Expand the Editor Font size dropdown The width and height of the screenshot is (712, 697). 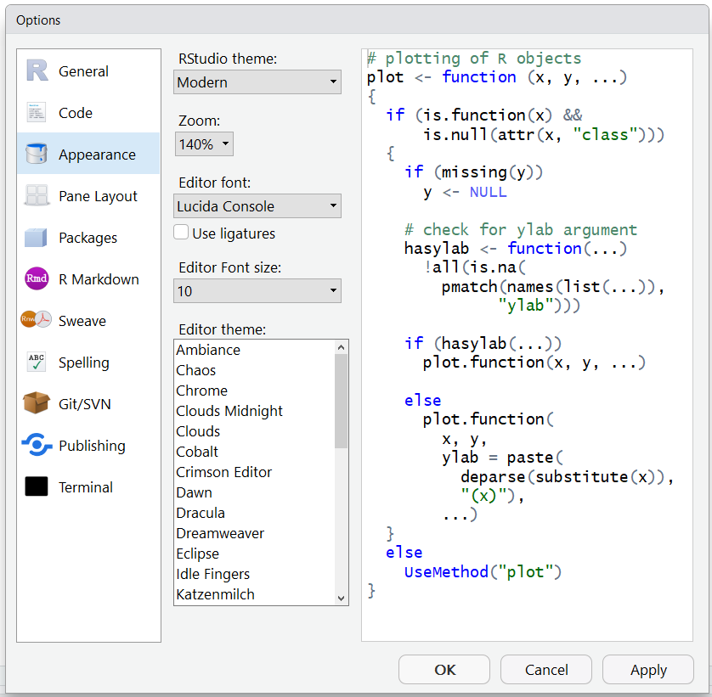(x=257, y=291)
